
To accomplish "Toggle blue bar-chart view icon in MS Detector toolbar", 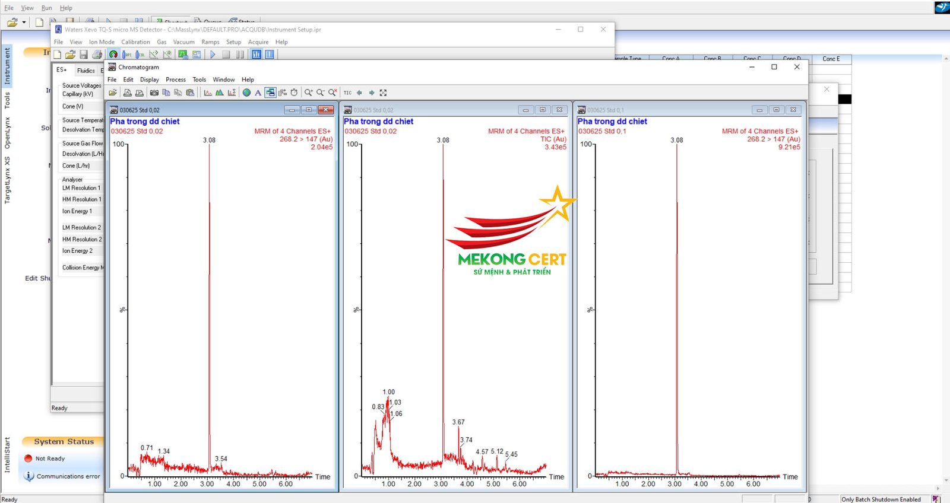I will coord(256,55).
